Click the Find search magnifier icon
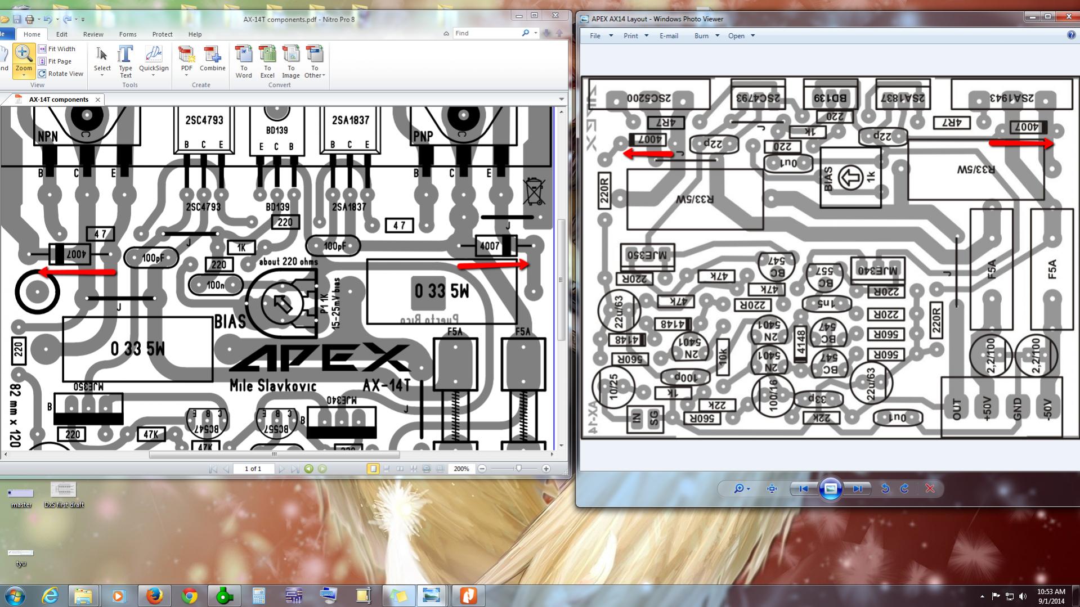The height and width of the screenshot is (607, 1080). click(x=526, y=33)
